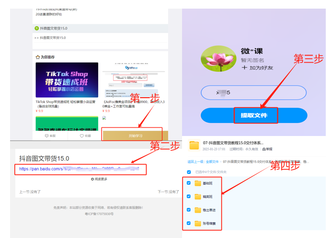The height and width of the screenshot is (238, 332).
Task: Click the lotus flower avatar of 微*课
Action: (218, 58)
